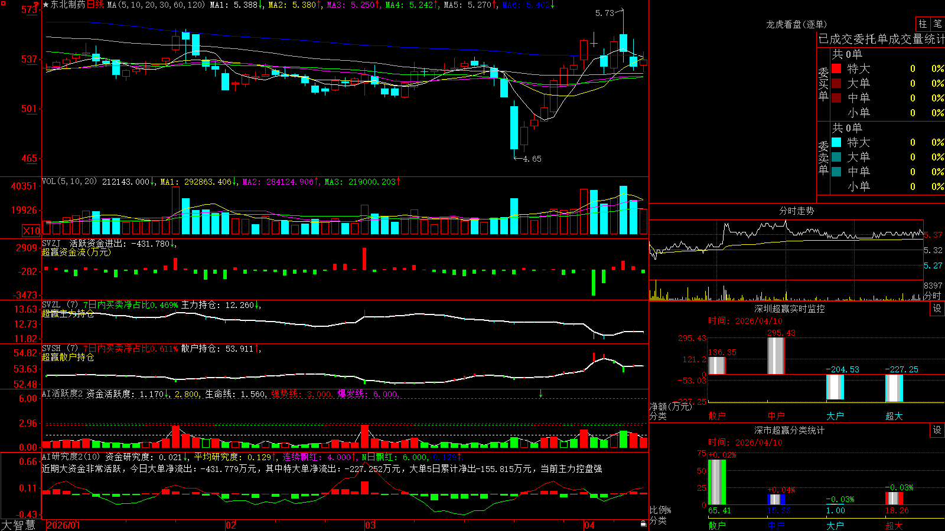Jump to the 02 month marker

(x=231, y=525)
